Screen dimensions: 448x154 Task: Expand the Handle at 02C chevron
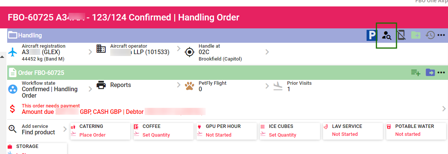[267, 52]
